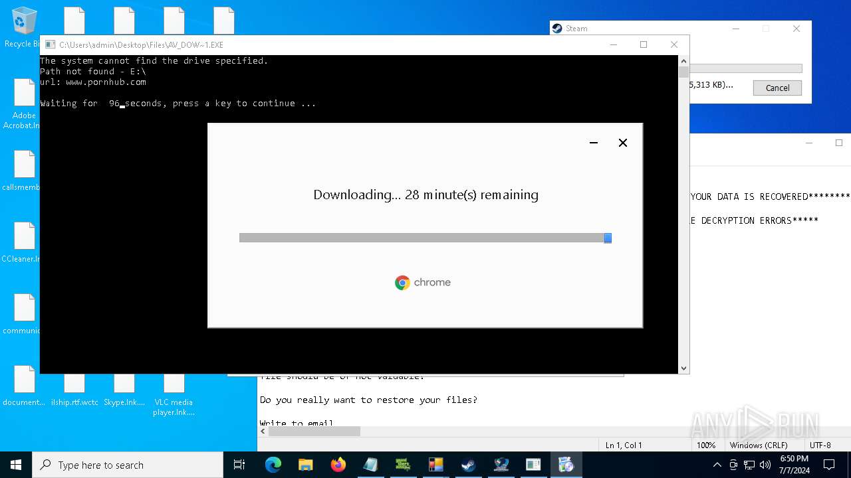Click the Cancel button in the Steam window
This screenshot has width=851, height=478.
(x=777, y=88)
